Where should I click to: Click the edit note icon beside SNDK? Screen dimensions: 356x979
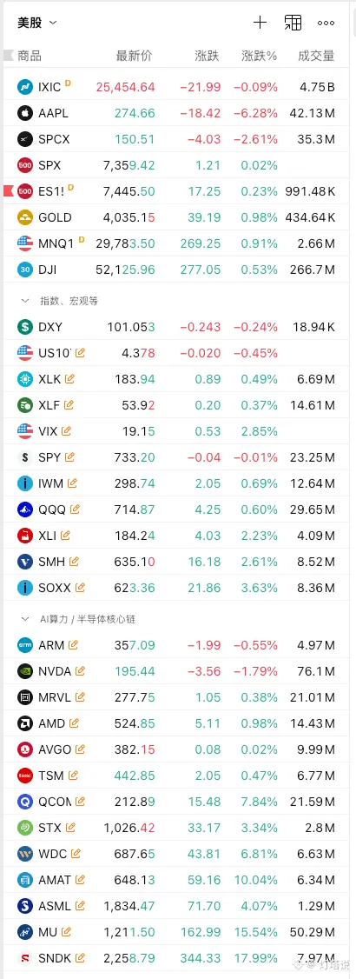[x=80, y=958]
